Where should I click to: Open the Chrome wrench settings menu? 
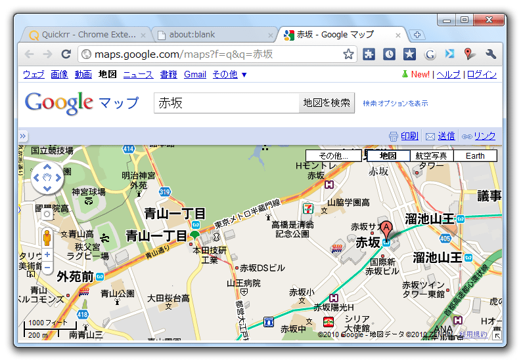pos(490,54)
